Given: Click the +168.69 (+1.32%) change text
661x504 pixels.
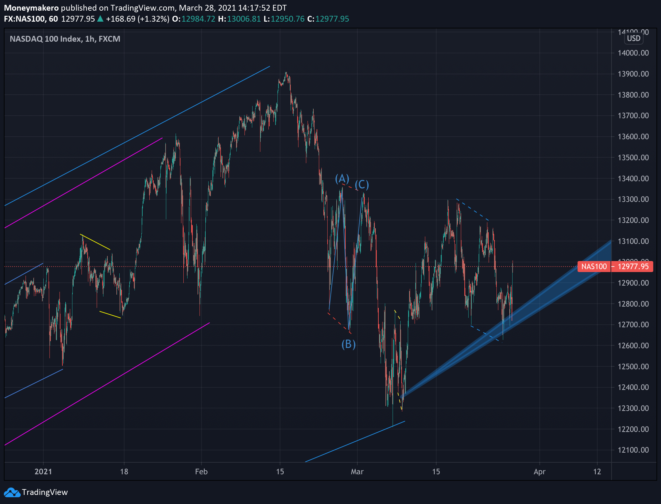Looking at the screenshot, I should (x=137, y=19).
